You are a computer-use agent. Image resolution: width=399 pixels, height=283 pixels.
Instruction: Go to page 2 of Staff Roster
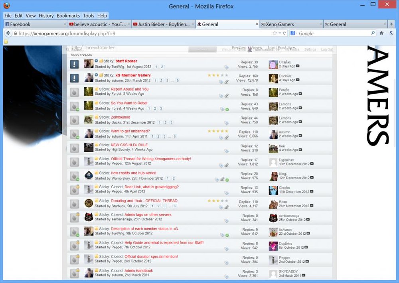pos(162,67)
